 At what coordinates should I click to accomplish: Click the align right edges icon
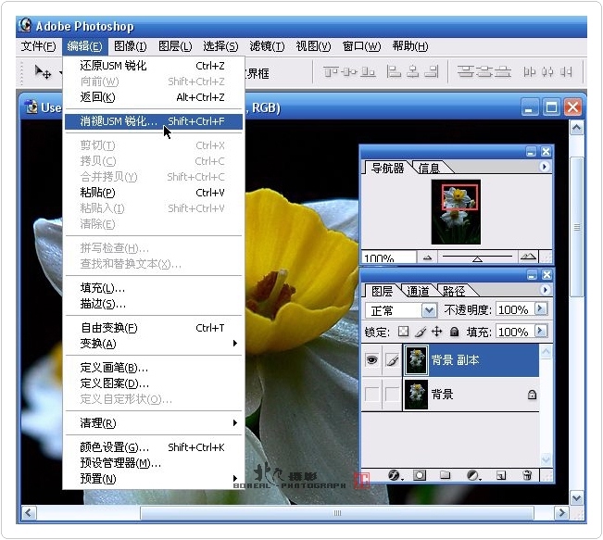(432, 72)
